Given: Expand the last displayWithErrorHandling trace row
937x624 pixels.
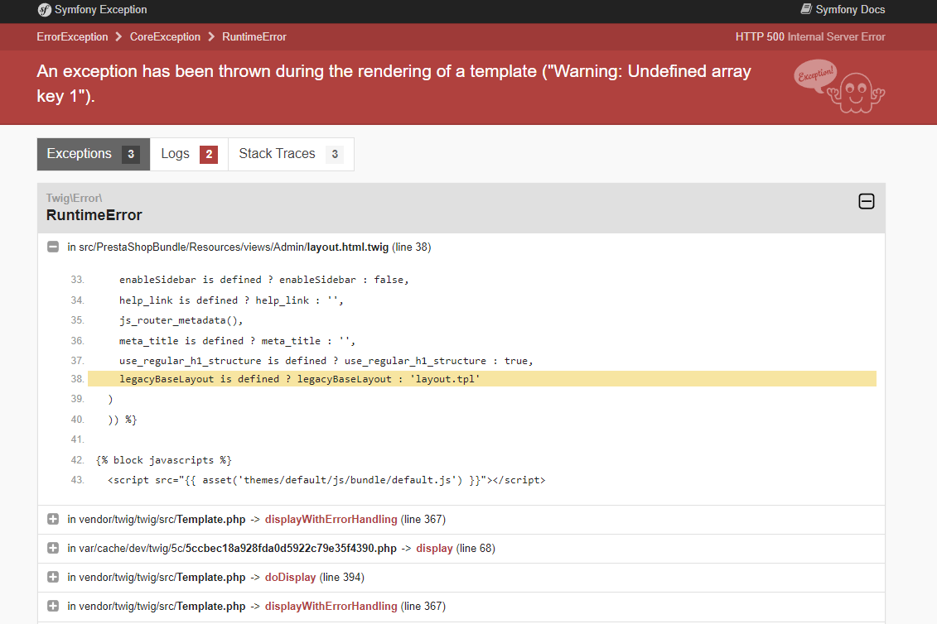Looking at the screenshot, I should click(x=53, y=607).
